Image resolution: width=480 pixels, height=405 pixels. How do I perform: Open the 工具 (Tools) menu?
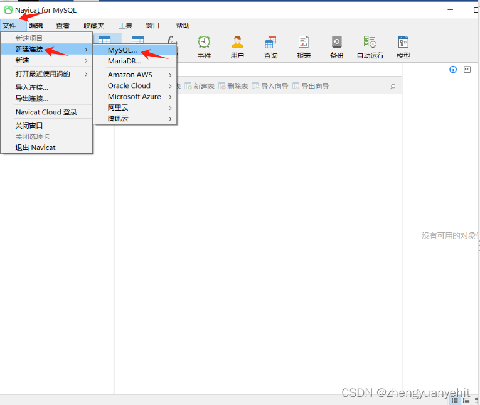coord(125,25)
